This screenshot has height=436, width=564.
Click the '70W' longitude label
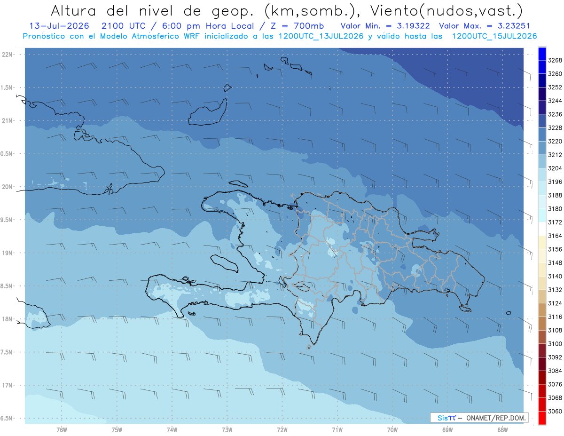point(392,430)
